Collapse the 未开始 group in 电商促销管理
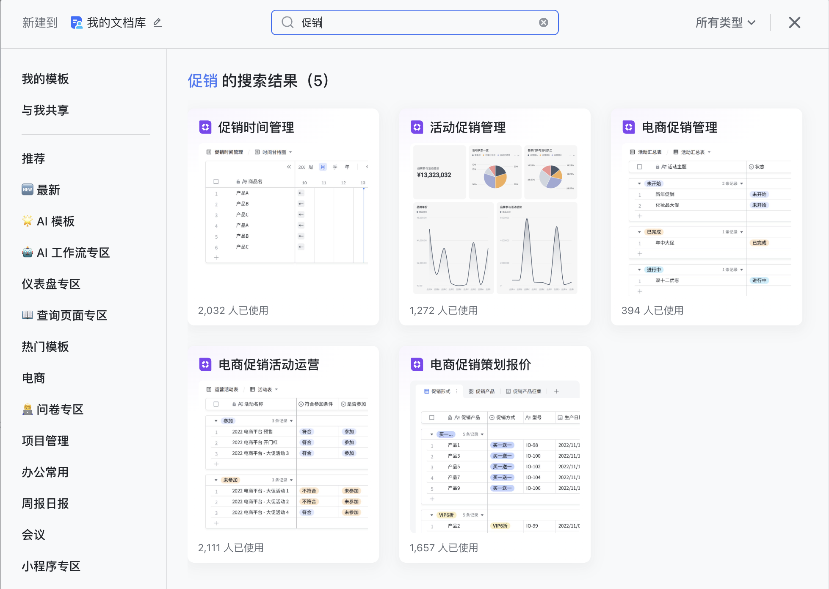829x589 pixels. (639, 183)
